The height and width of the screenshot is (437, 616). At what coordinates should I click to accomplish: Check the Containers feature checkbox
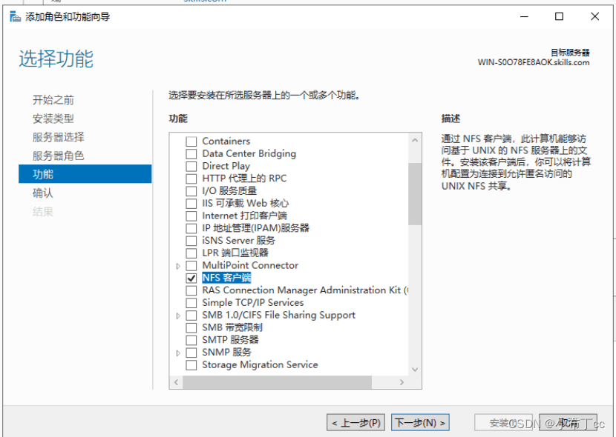click(191, 141)
